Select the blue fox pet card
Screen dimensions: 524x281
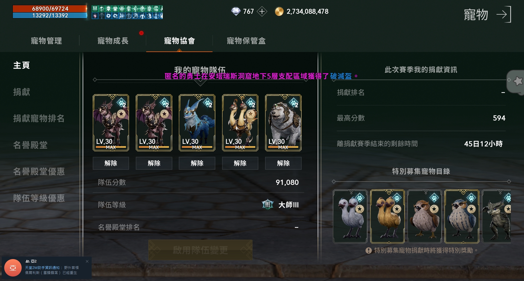point(197,123)
